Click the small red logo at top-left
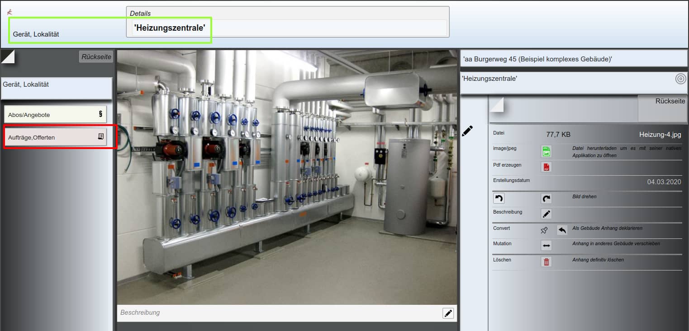Viewport: 689px width, 331px height. point(10,12)
